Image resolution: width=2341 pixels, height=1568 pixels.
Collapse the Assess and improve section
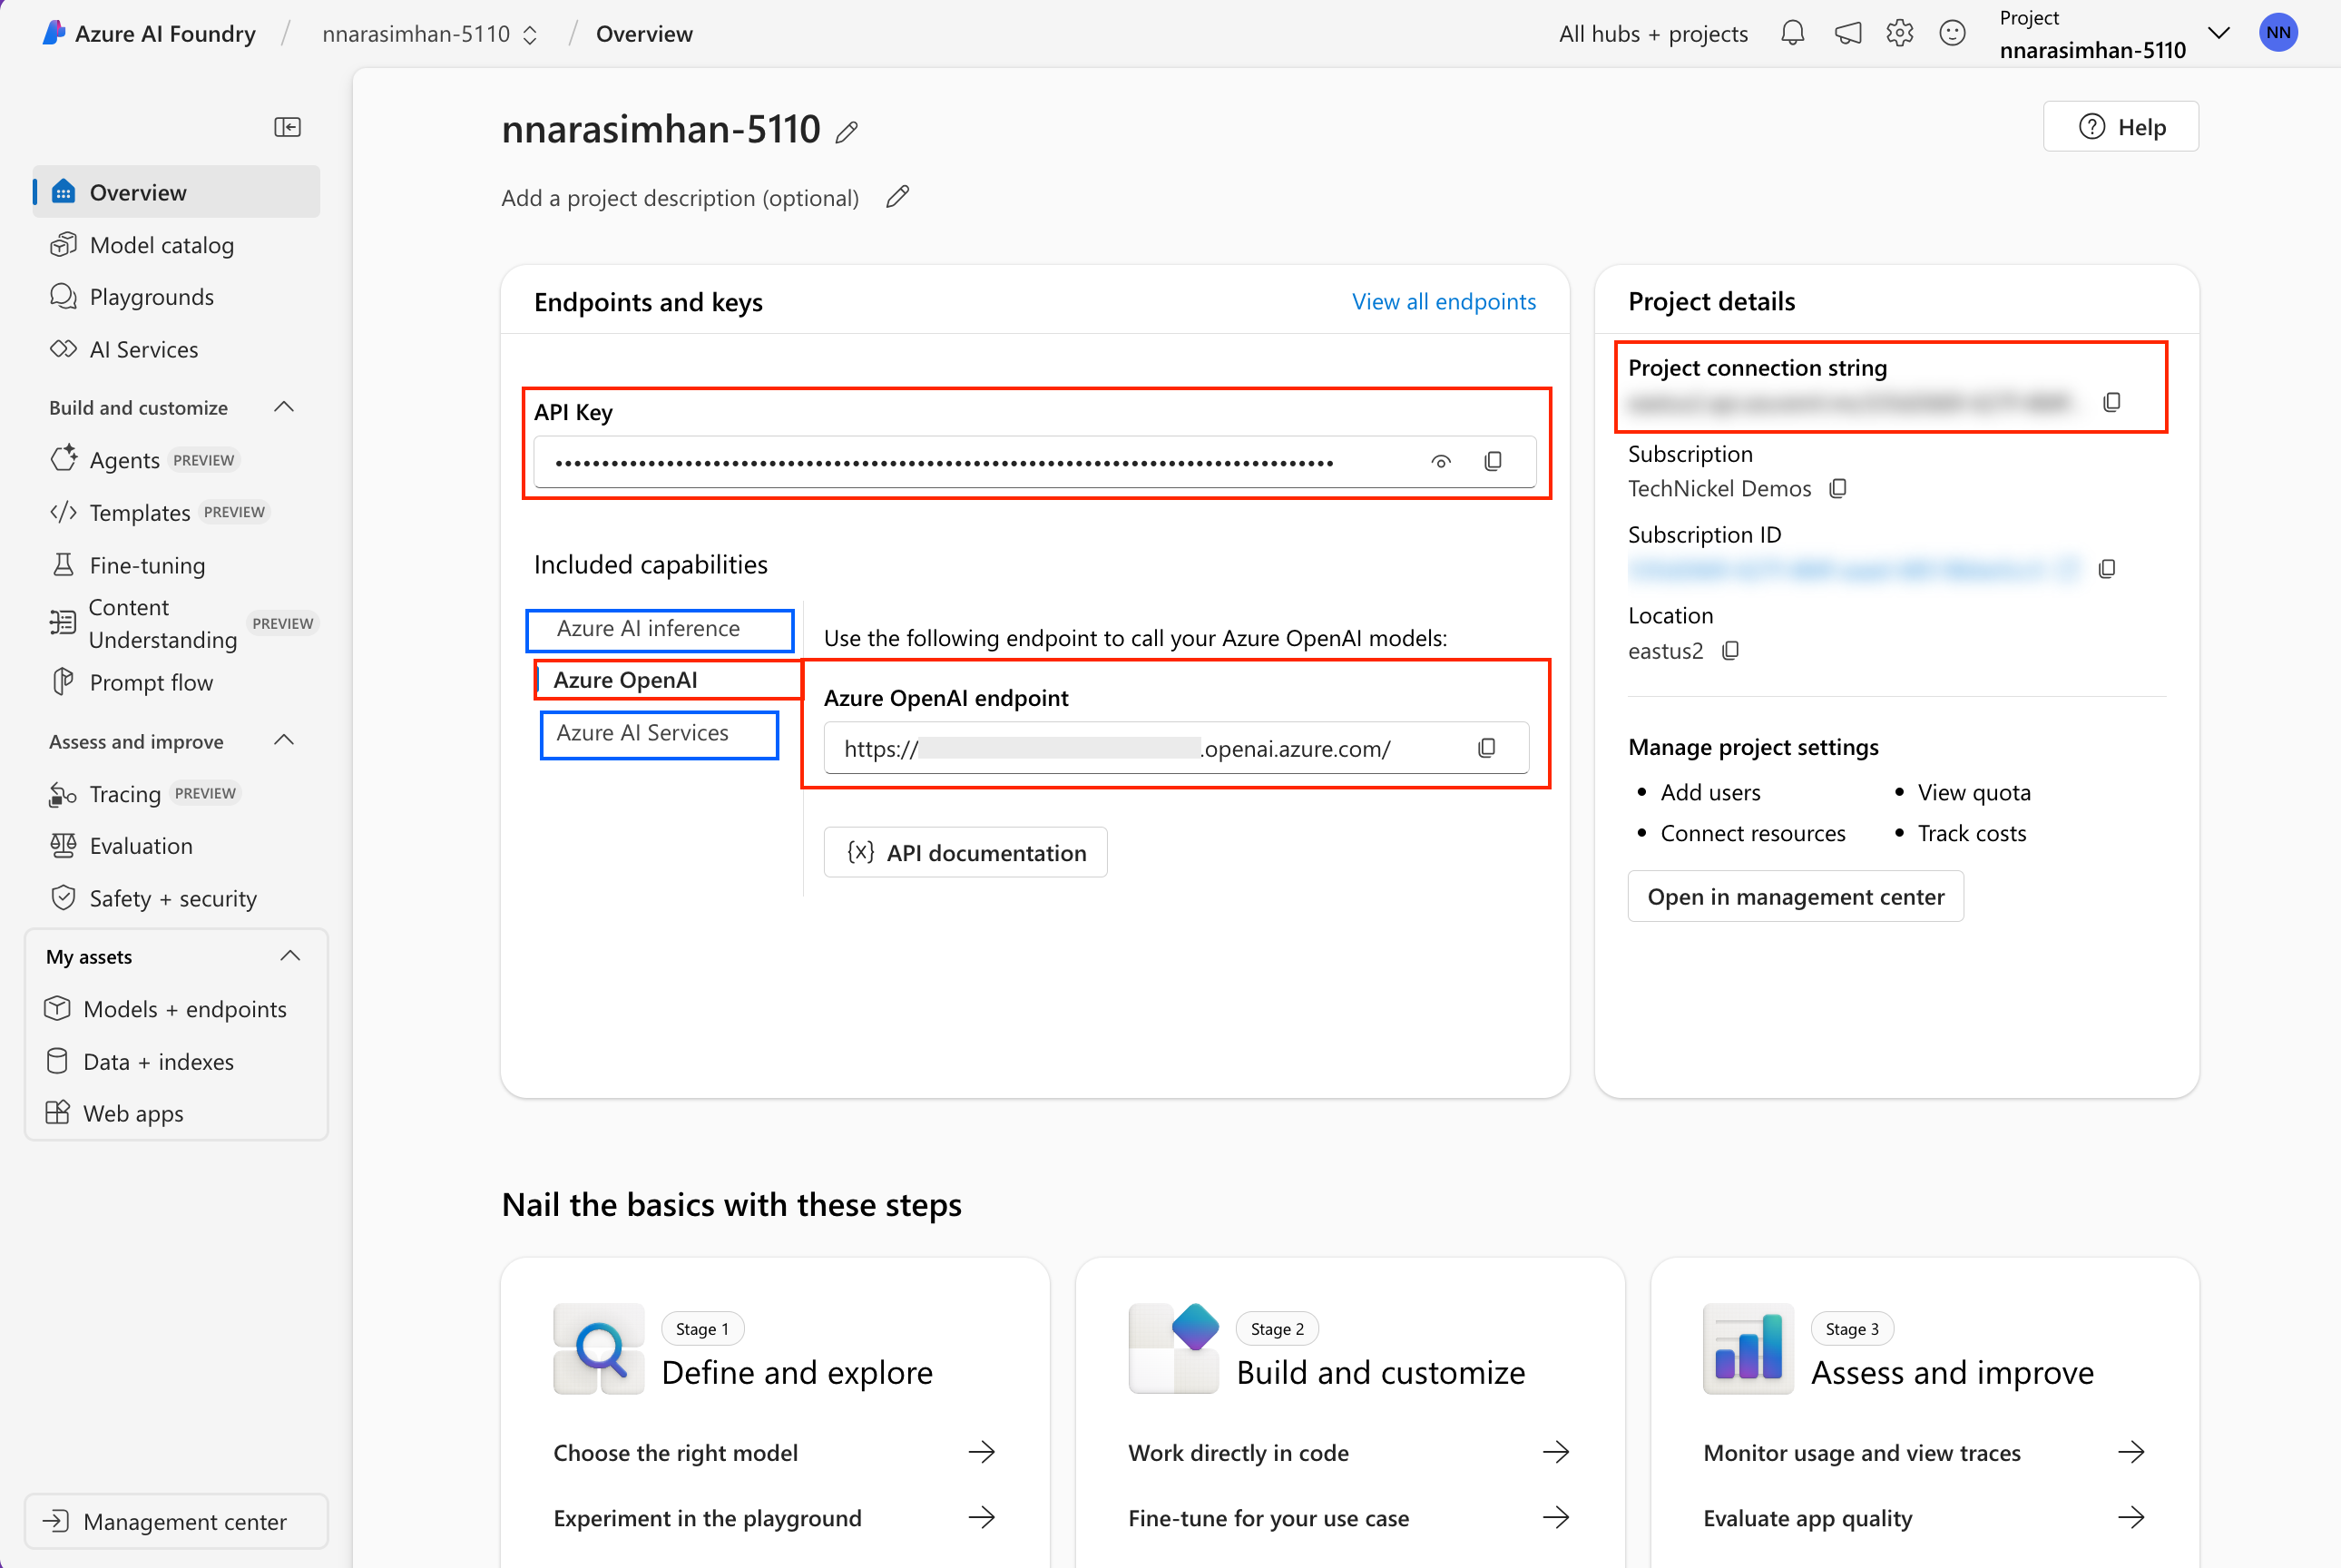pyautogui.click(x=284, y=741)
